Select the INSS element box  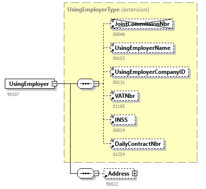point(123,120)
